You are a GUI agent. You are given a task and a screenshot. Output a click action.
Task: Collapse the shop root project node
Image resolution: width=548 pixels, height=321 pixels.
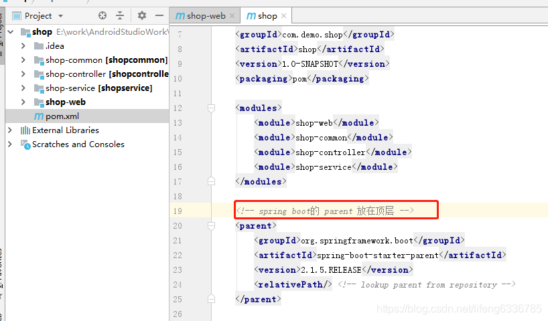pos(11,32)
